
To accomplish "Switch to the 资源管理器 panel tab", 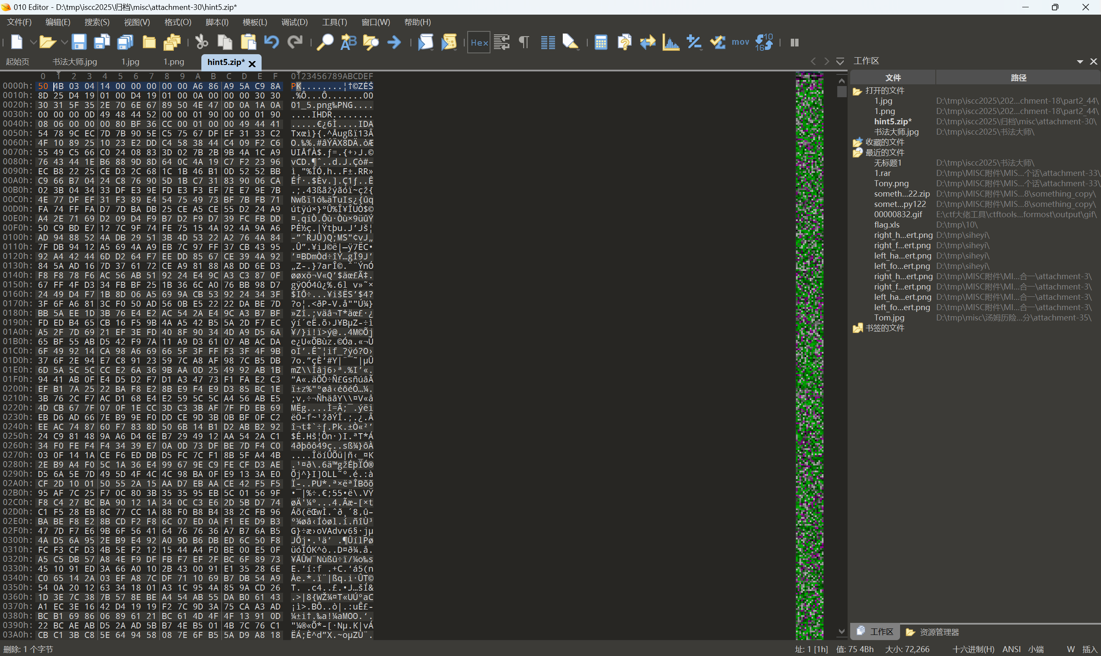I will pyautogui.click(x=932, y=632).
